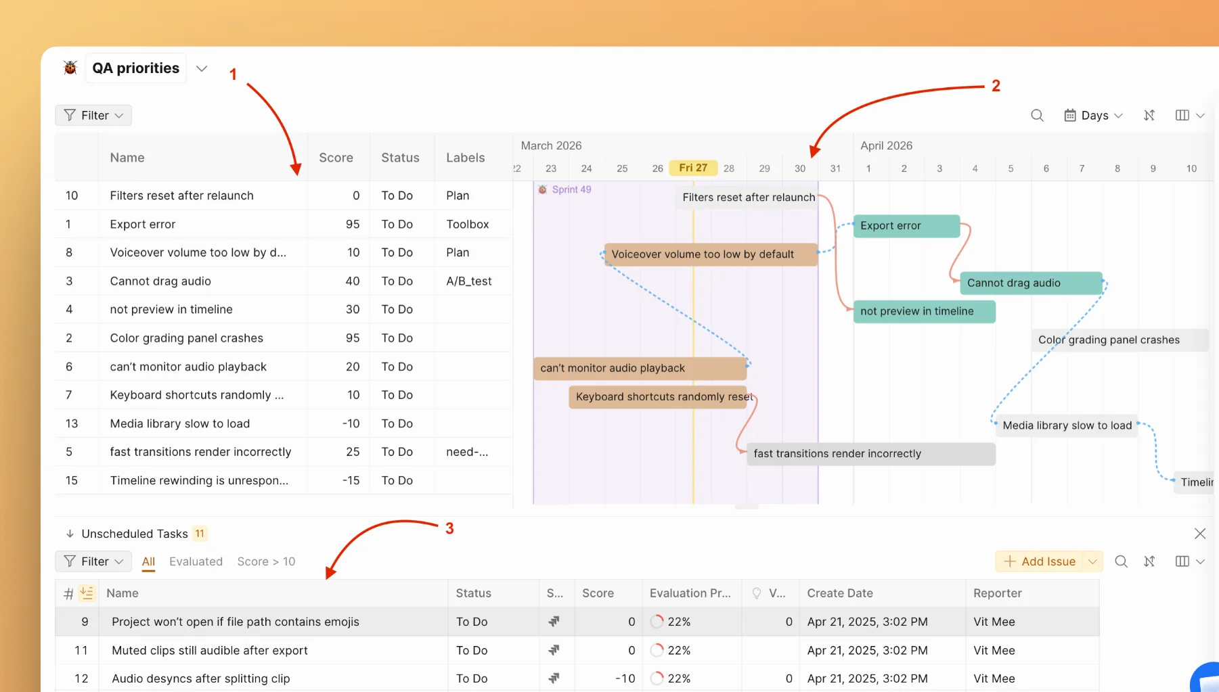Open the top Filter dropdown

click(93, 116)
